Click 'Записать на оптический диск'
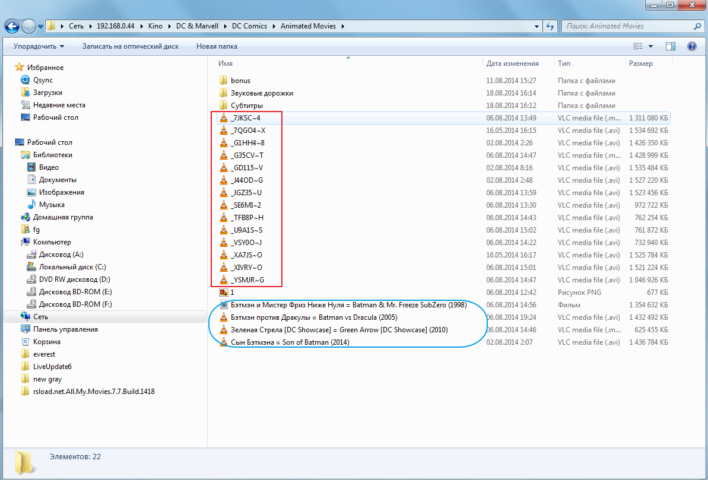 pyautogui.click(x=131, y=46)
